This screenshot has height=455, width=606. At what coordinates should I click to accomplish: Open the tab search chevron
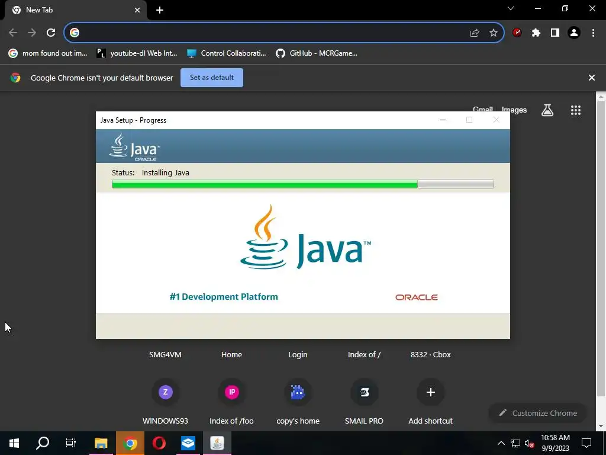click(x=511, y=8)
